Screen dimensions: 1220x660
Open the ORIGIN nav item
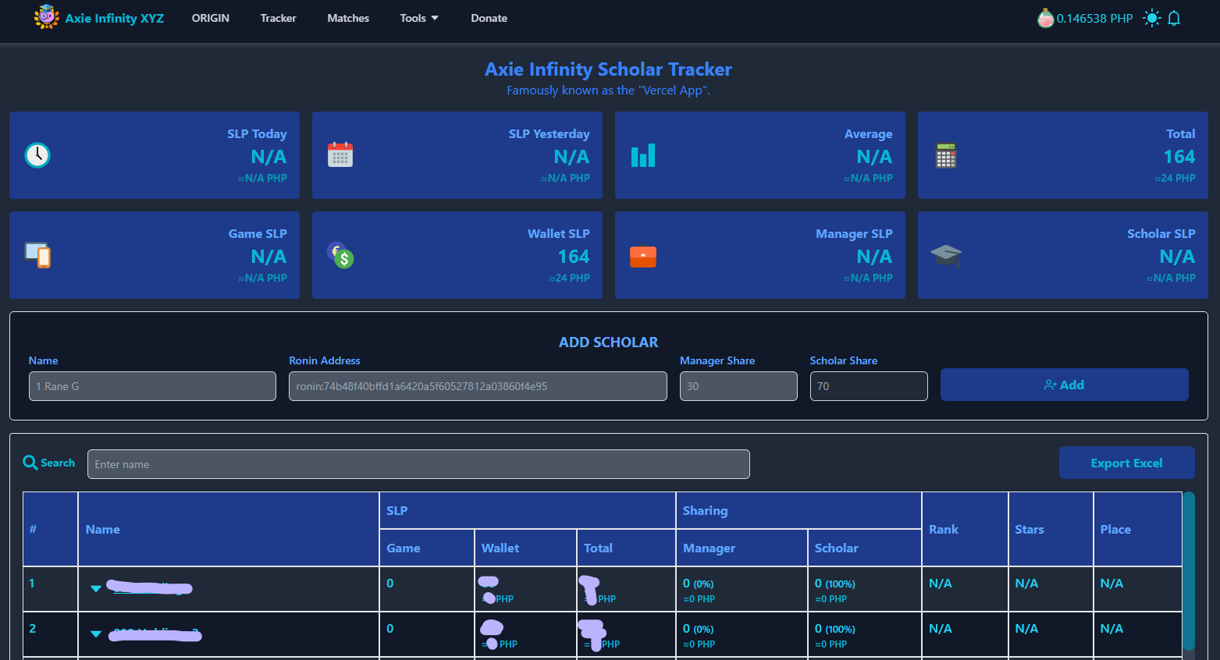(211, 18)
